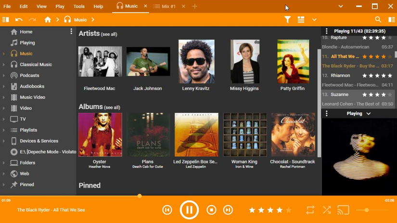The width and height of the screenshot is (397, 223).
Task: Open the search magnifier icon
Action: click(378, 20)
